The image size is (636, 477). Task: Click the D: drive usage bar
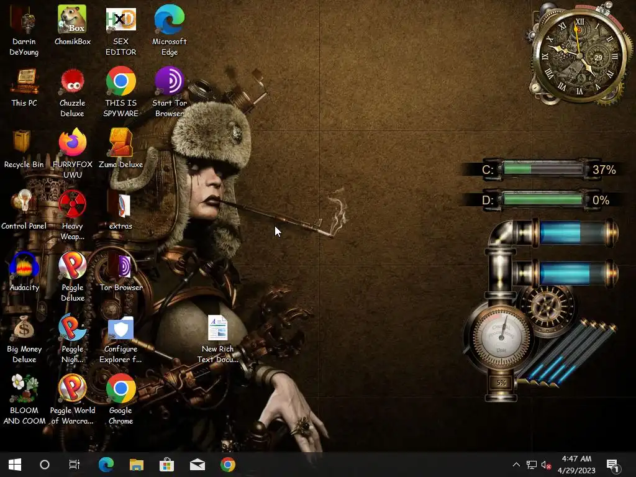tap(543, 200)
